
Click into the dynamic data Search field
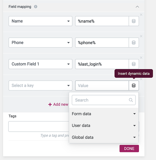104,100
